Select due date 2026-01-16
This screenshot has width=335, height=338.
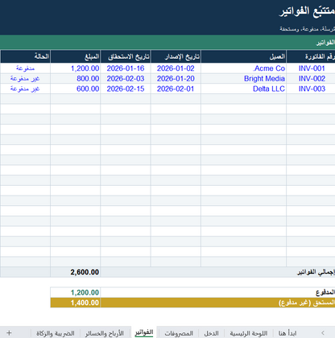(x=126, y=68)
